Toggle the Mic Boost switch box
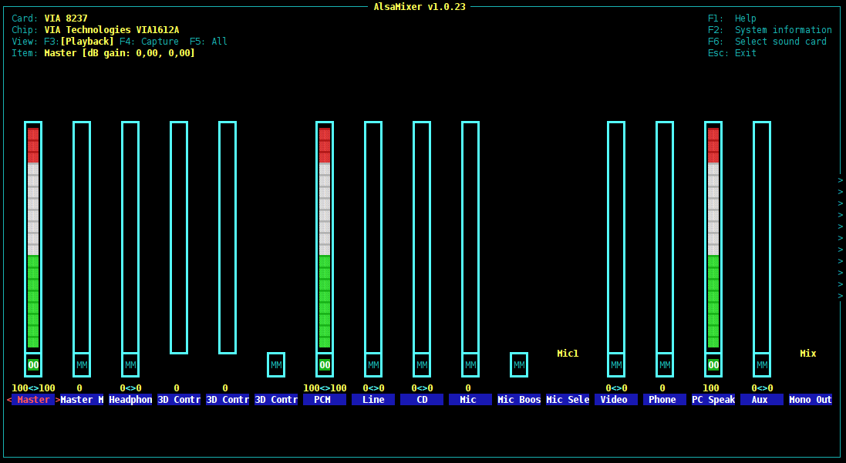This screenshot has height=463, width=846. tap(519, 365)
